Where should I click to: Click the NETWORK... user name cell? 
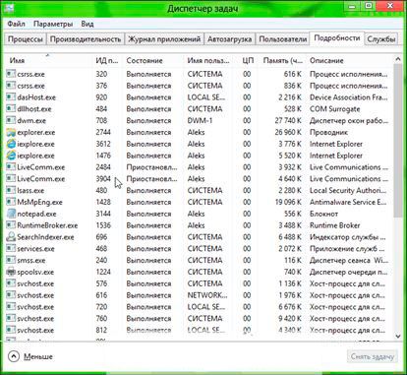coord(207,295)
